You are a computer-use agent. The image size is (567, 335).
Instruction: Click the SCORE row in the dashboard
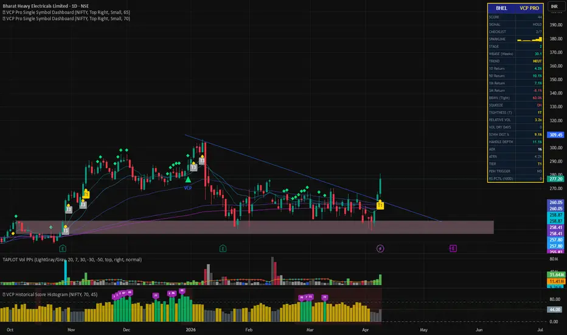coord(515,17)
